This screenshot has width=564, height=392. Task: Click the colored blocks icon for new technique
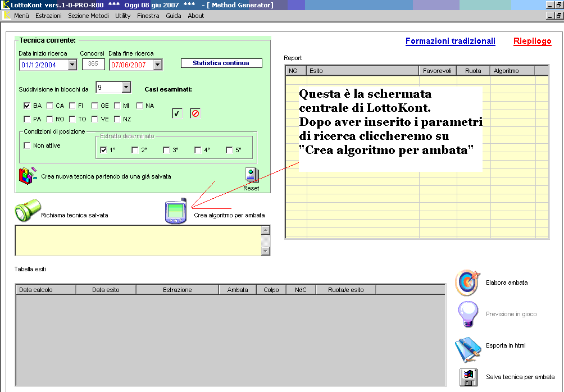[x=28, y=175]
